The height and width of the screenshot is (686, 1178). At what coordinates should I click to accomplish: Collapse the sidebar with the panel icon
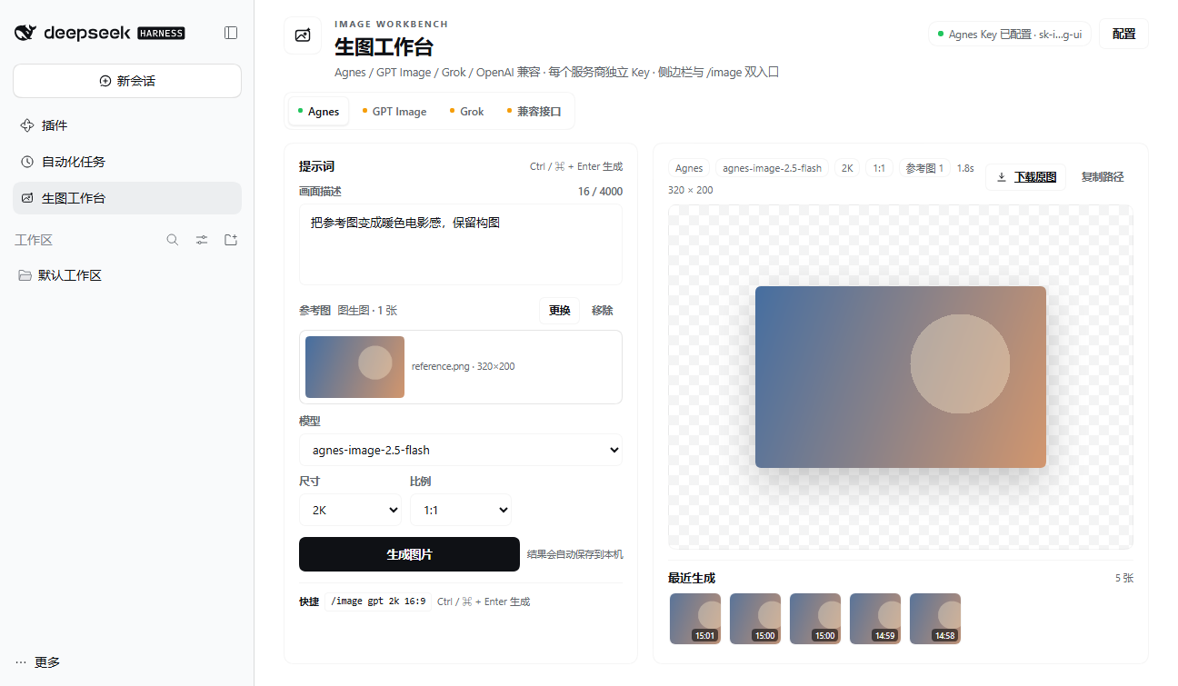tap(231, 33)
